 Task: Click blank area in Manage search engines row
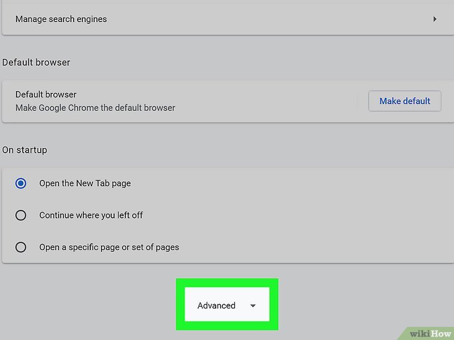269,19
